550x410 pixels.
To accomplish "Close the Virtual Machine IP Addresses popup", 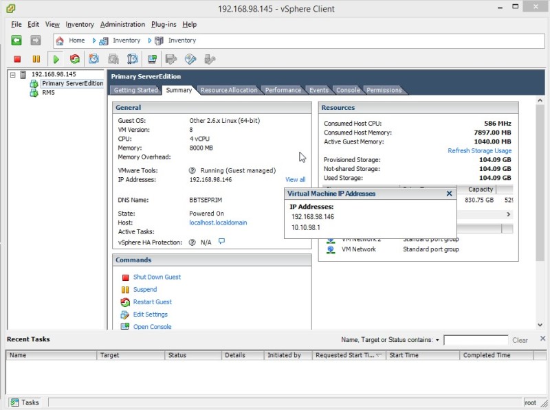I will [449, 194].
